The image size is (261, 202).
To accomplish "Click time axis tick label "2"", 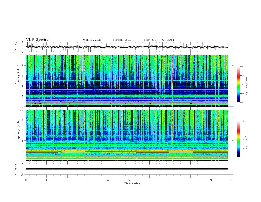I will pyautogui.click(x=67, y=180).
